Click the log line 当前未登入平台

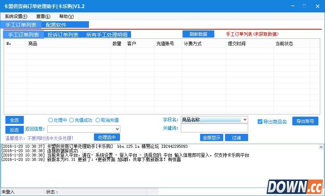tap(125, 155)
